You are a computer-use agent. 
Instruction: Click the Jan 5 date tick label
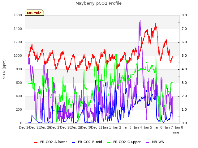[x=148, y=127]
